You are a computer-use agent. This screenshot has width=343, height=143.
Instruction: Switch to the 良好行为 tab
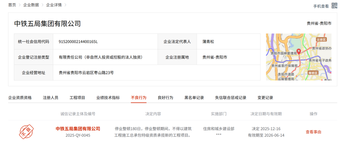coord(165,98)
